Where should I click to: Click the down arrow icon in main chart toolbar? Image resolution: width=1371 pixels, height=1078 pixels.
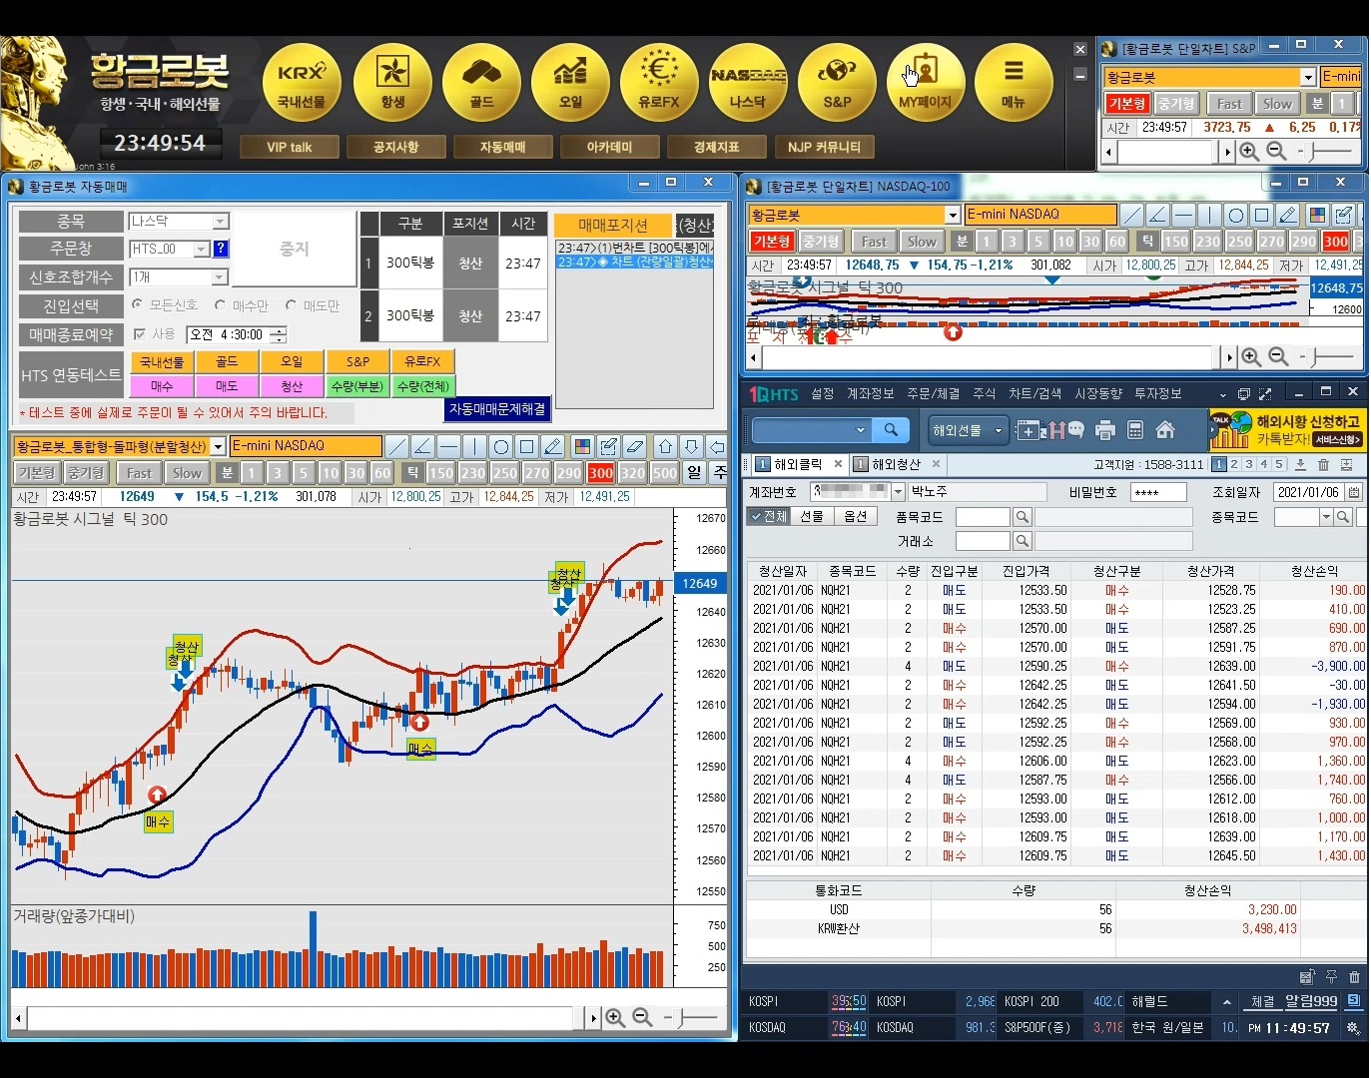click(691, 446)
